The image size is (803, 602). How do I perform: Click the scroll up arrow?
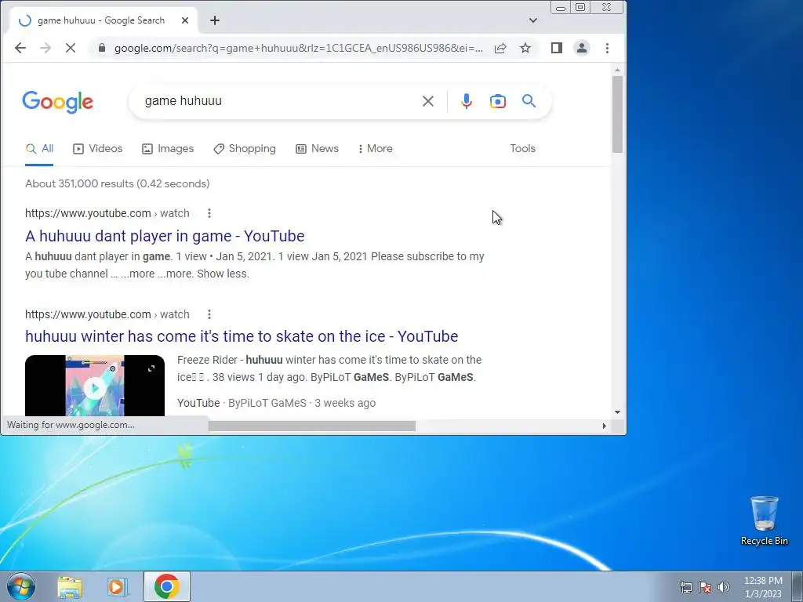[x=618, y=70]
